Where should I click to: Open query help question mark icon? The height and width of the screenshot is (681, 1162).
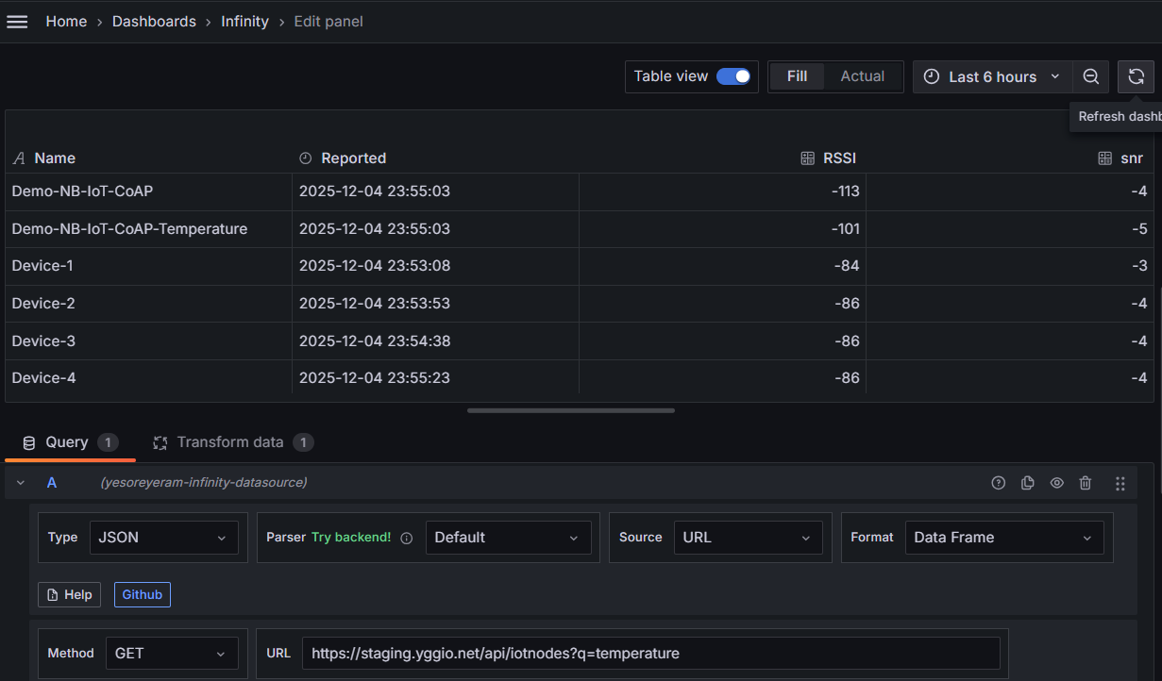998,483
